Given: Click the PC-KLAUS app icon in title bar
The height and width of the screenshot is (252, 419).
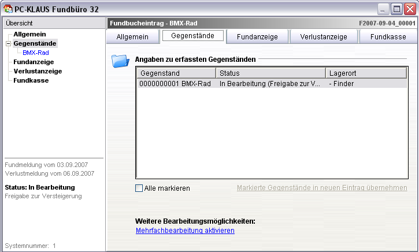Looking at the screenshot, I should point(9,8).
